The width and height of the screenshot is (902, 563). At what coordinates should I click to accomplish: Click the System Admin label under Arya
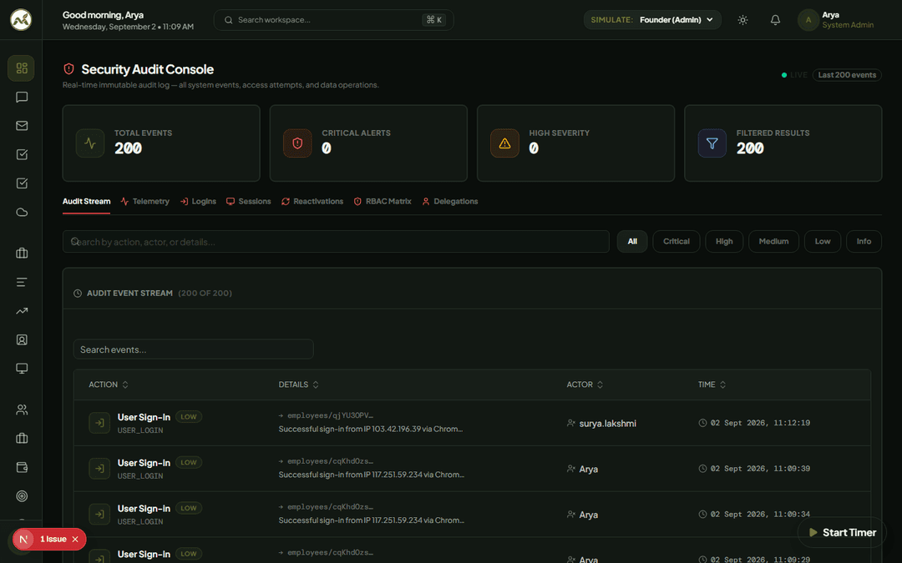click(x=848, y=25)
